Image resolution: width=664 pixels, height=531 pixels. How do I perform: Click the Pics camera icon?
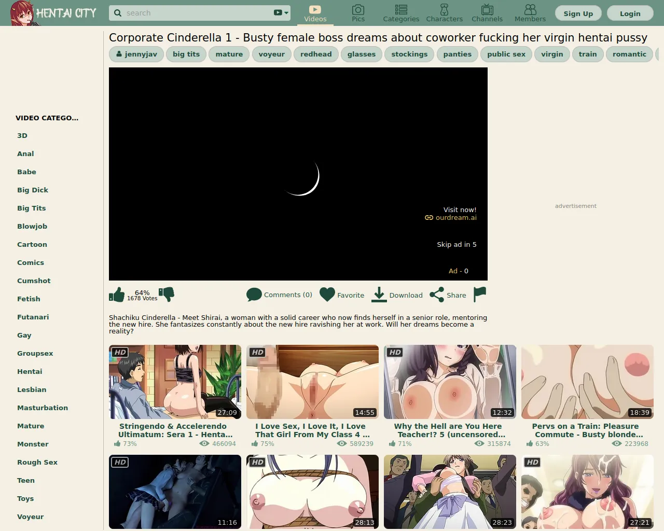pos(358,10)
